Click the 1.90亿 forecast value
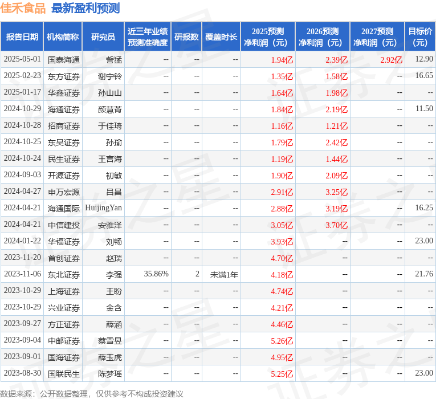The image size is (436, 399). [282, 176]
